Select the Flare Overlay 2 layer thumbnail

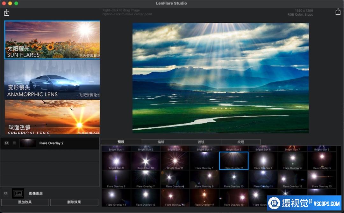28,143
